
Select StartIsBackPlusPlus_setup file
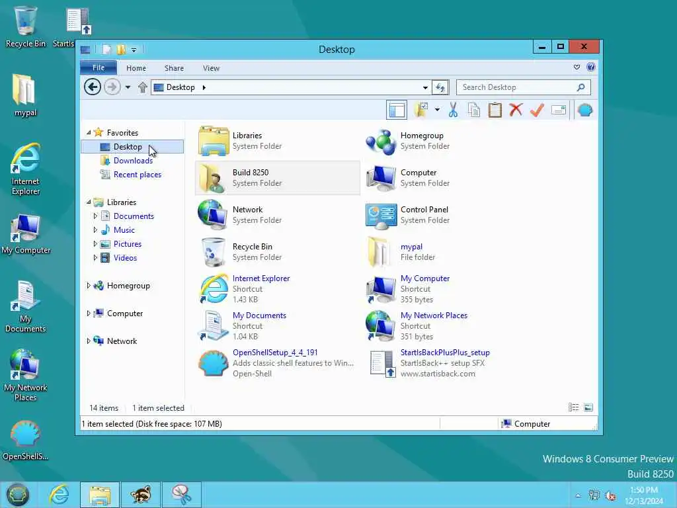coord(445,363)
